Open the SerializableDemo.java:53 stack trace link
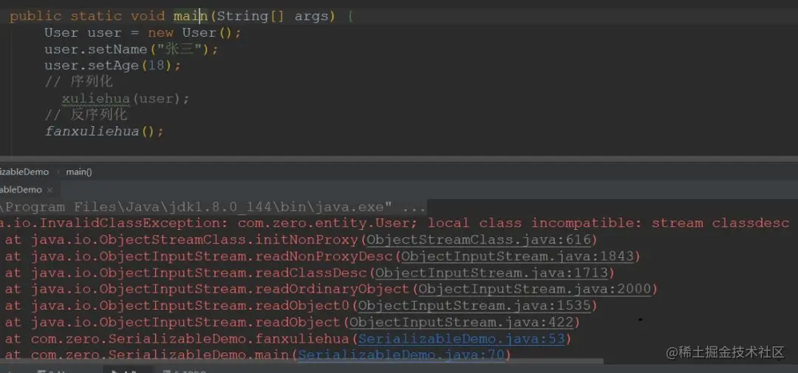Viewport: 798px width, 373px height. point(463,338)
